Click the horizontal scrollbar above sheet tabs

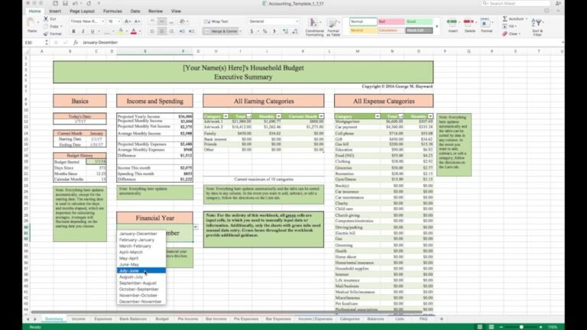tap(226, 312)
